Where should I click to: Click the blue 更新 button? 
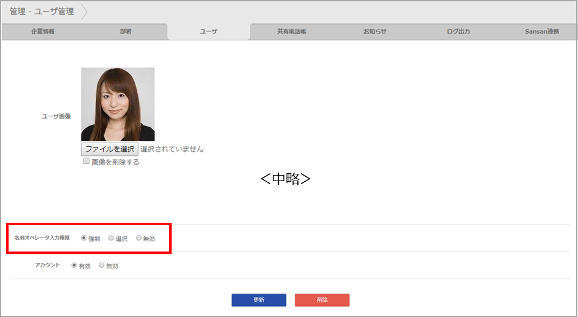259,300
